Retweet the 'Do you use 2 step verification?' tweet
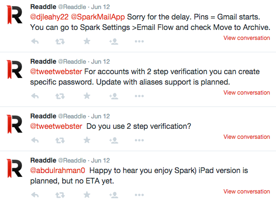This screenshot has height=203, width=276. click(x=60, y=140)
